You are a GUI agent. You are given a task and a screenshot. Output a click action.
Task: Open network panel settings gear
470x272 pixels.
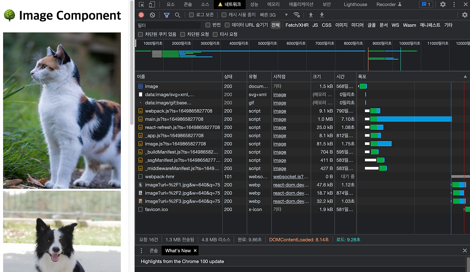pos(465,15)
